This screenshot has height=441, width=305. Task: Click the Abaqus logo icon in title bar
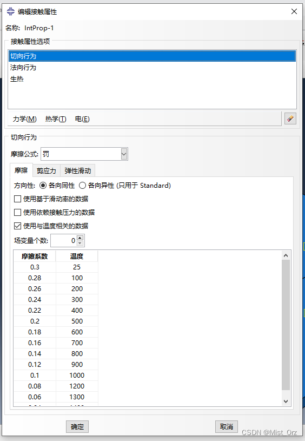(x=11, y=11)
